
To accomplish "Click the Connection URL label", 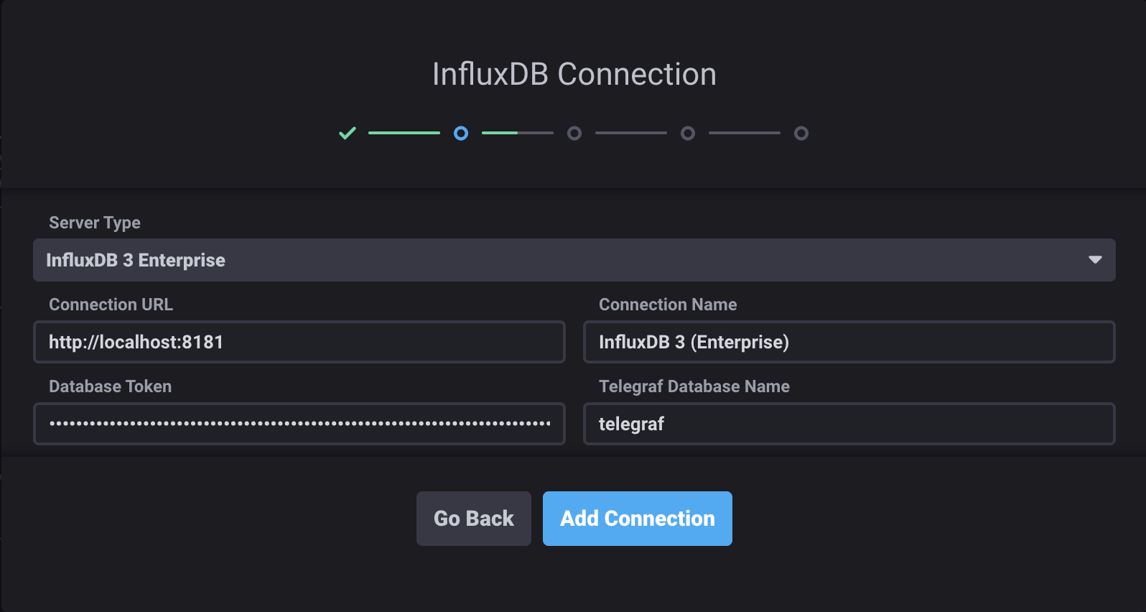I will coord(111,305).
